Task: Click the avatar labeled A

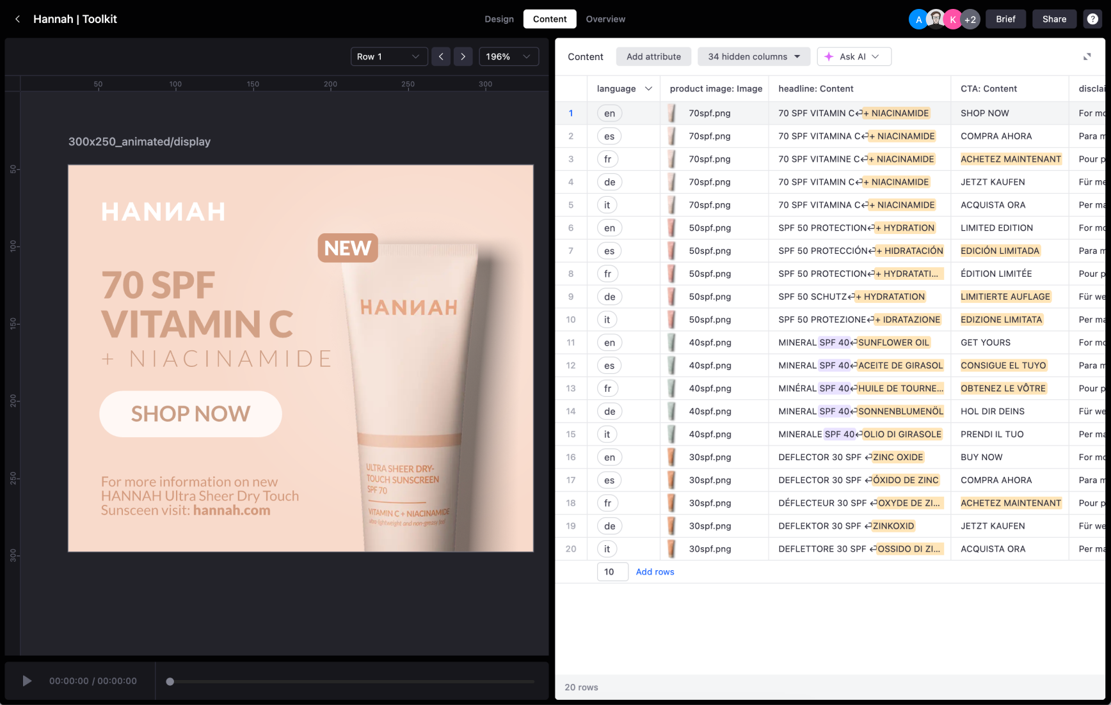Action: click(918, 19)
